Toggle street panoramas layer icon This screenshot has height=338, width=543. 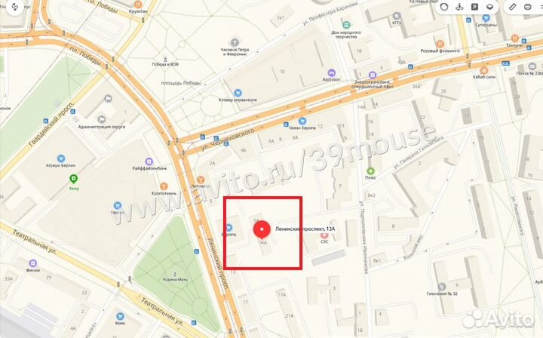(x=459, y=7)
